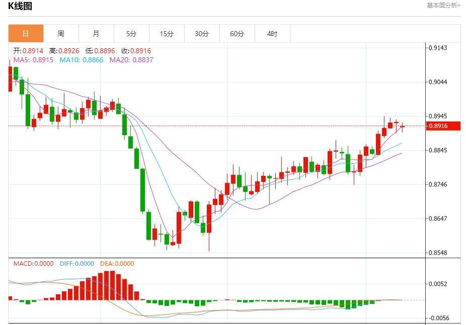Click the 高:0.8926 high price value

tap(64, 51)
